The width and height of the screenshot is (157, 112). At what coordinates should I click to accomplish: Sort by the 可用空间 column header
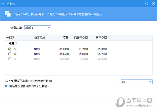101,38
